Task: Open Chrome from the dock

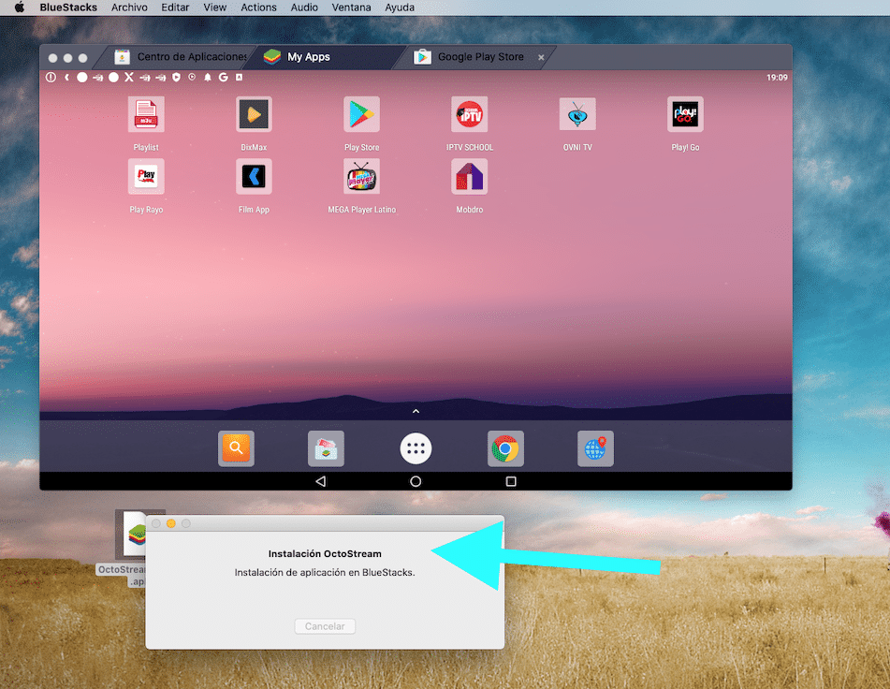Action: point(505,447)
